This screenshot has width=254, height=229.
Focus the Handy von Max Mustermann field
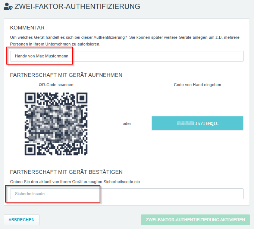[127, 56]
